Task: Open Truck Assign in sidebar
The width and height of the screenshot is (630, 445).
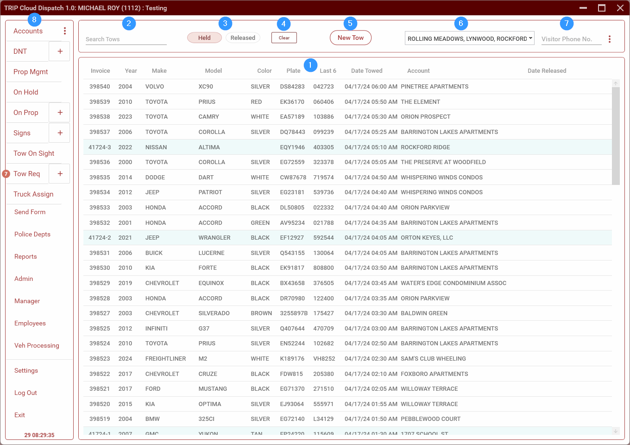Action: pyautogui.click(x=33, y=194)
